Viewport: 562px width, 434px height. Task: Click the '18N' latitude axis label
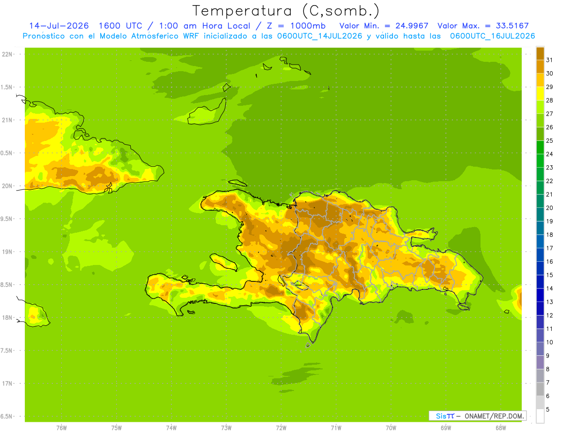click(x=7, y=317)
